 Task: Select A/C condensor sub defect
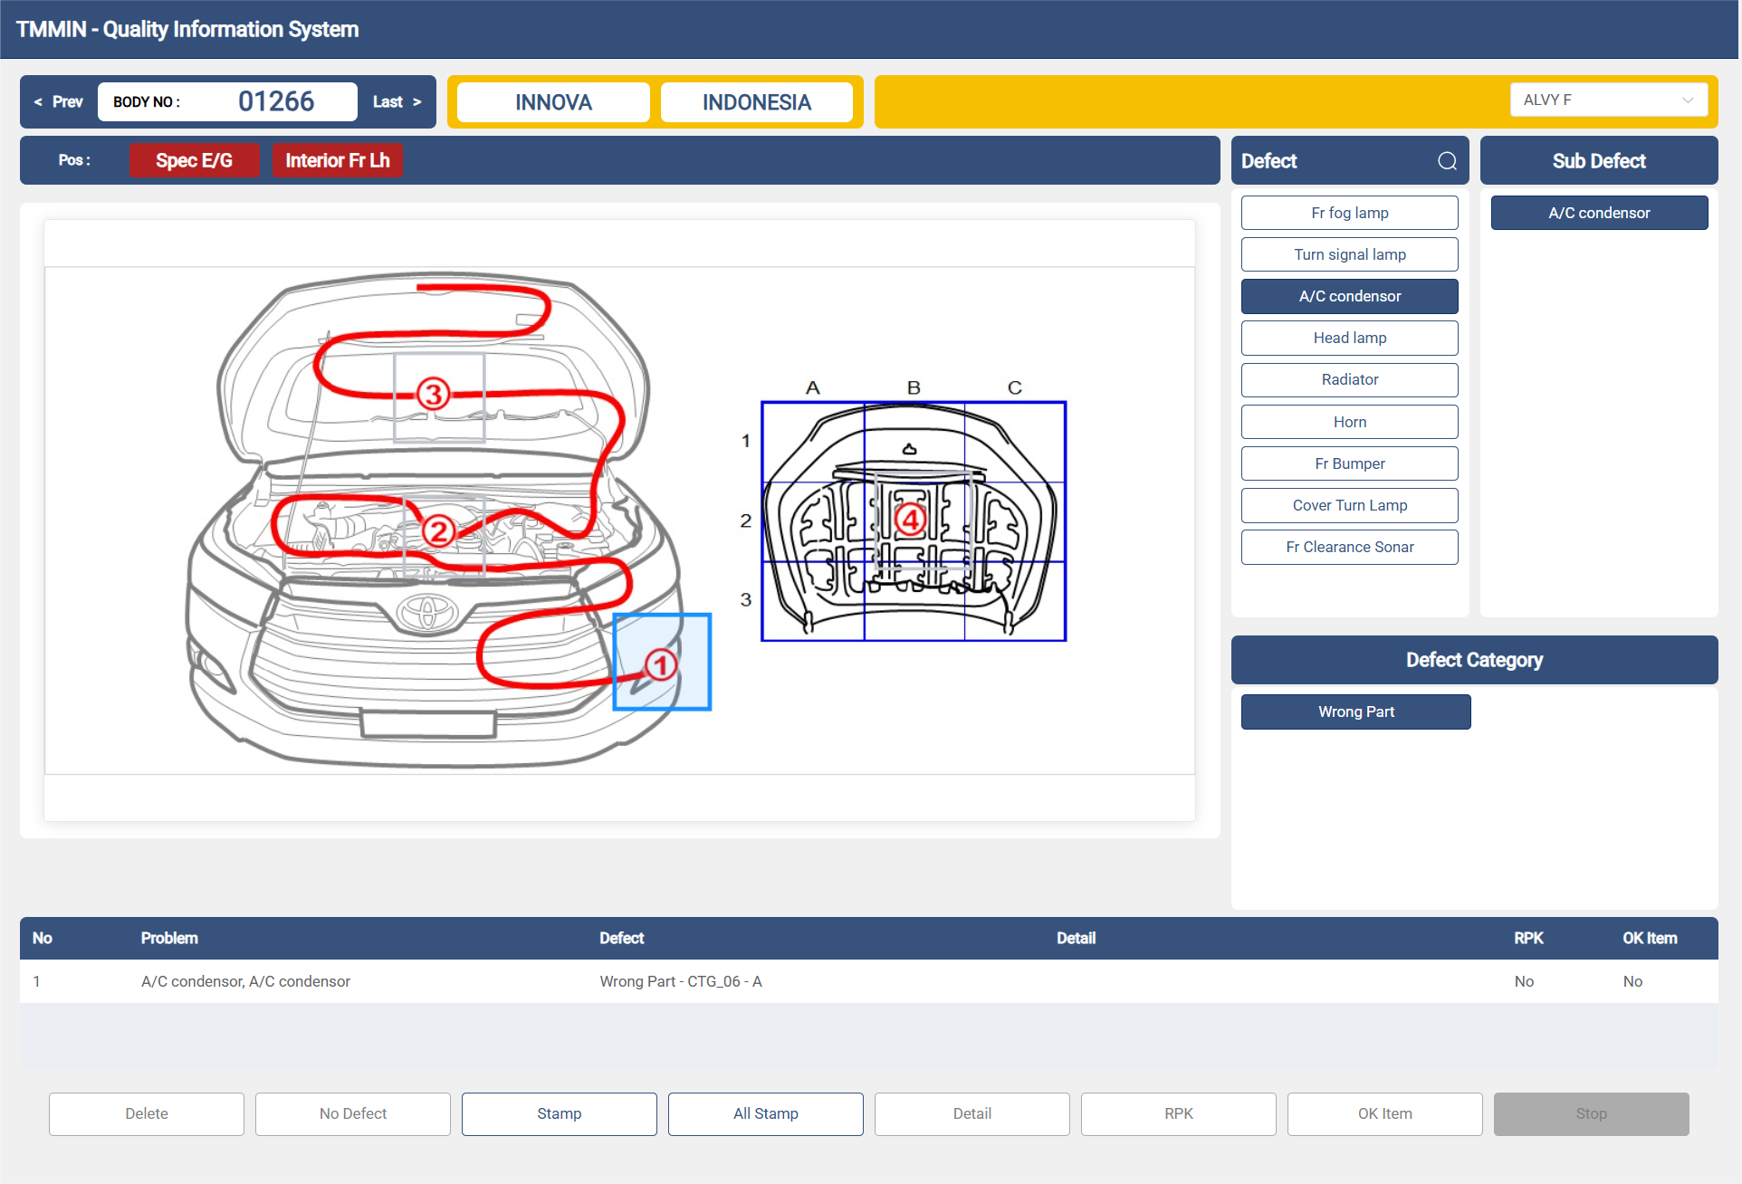[1599, 213]
